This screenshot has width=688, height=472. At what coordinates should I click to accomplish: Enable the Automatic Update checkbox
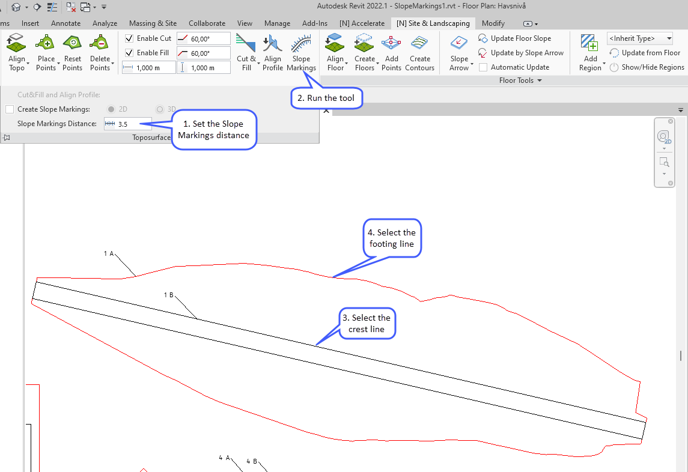(x=483, y=67)
